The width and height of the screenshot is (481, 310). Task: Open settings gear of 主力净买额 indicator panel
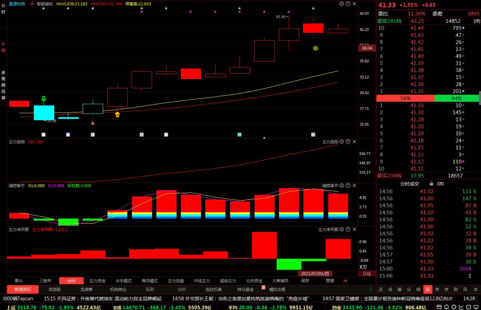click(x=342, y=229)
